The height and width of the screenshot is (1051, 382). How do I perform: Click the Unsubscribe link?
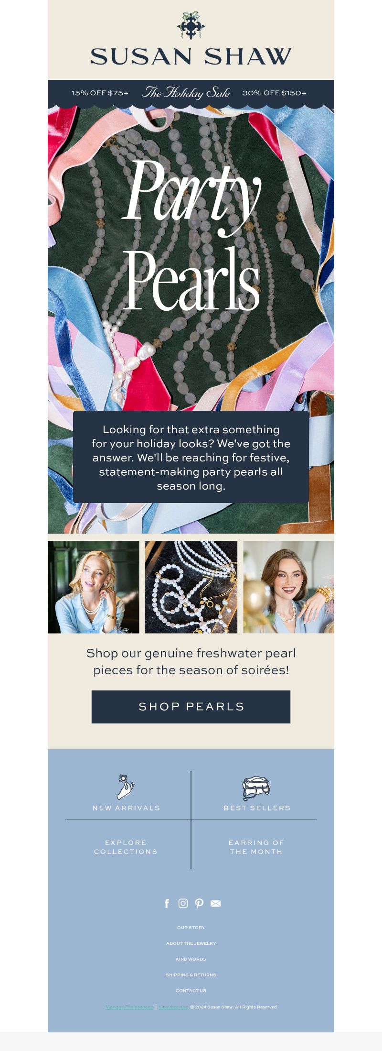coord(173,1007)
